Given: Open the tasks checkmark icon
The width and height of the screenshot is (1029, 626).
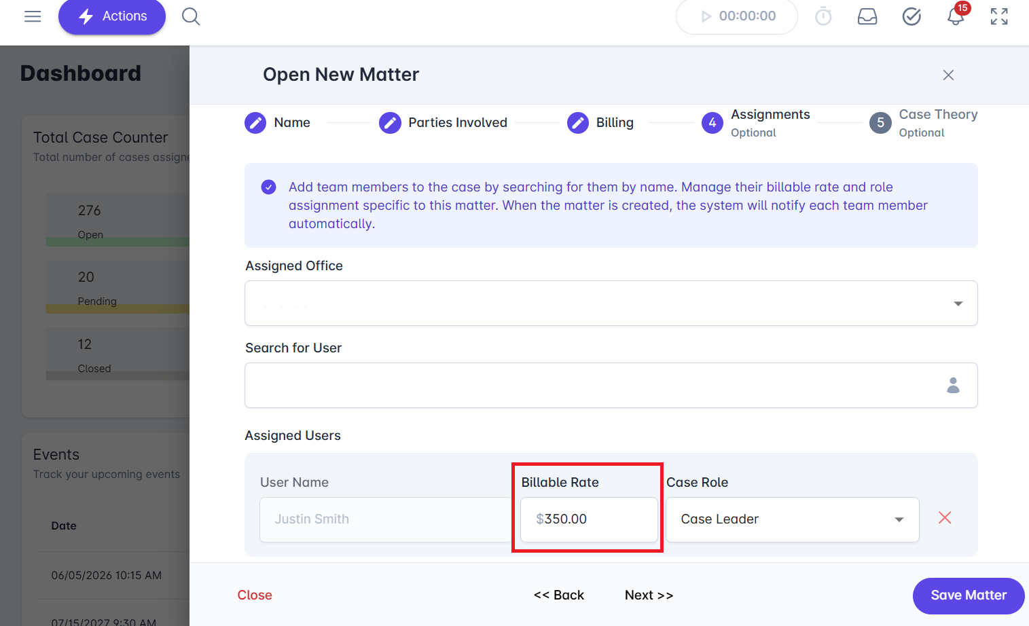Looking at the screenshot, I should tap(911, 16).
